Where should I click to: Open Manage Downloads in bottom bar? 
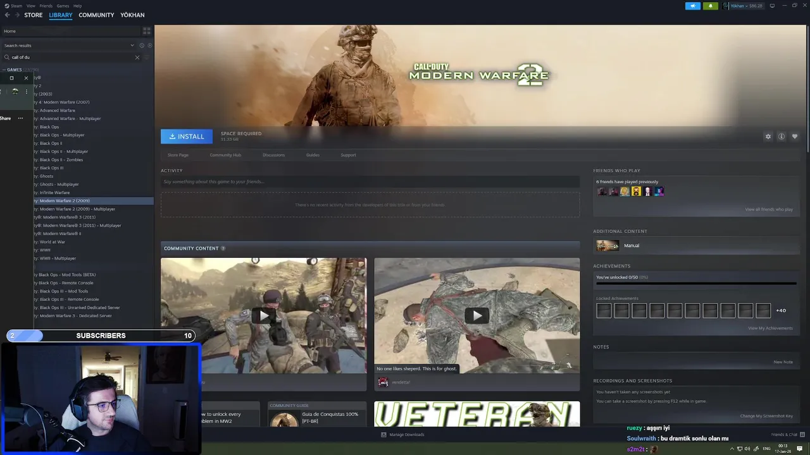click(x=402, y=435)
